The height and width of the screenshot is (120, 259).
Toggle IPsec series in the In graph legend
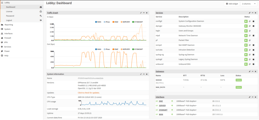tap(106, 22)
